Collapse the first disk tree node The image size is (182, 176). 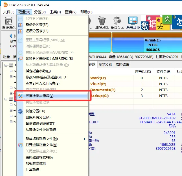point(6,65)
